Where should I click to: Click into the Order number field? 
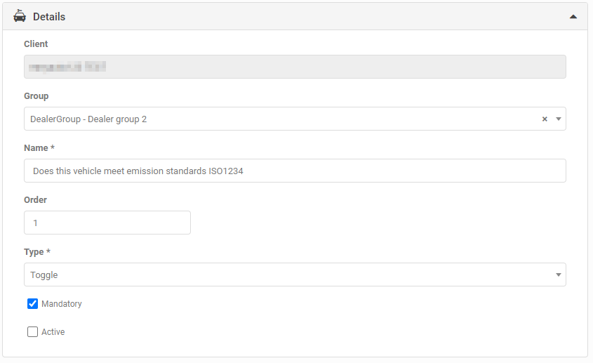[x=107, y=223]
